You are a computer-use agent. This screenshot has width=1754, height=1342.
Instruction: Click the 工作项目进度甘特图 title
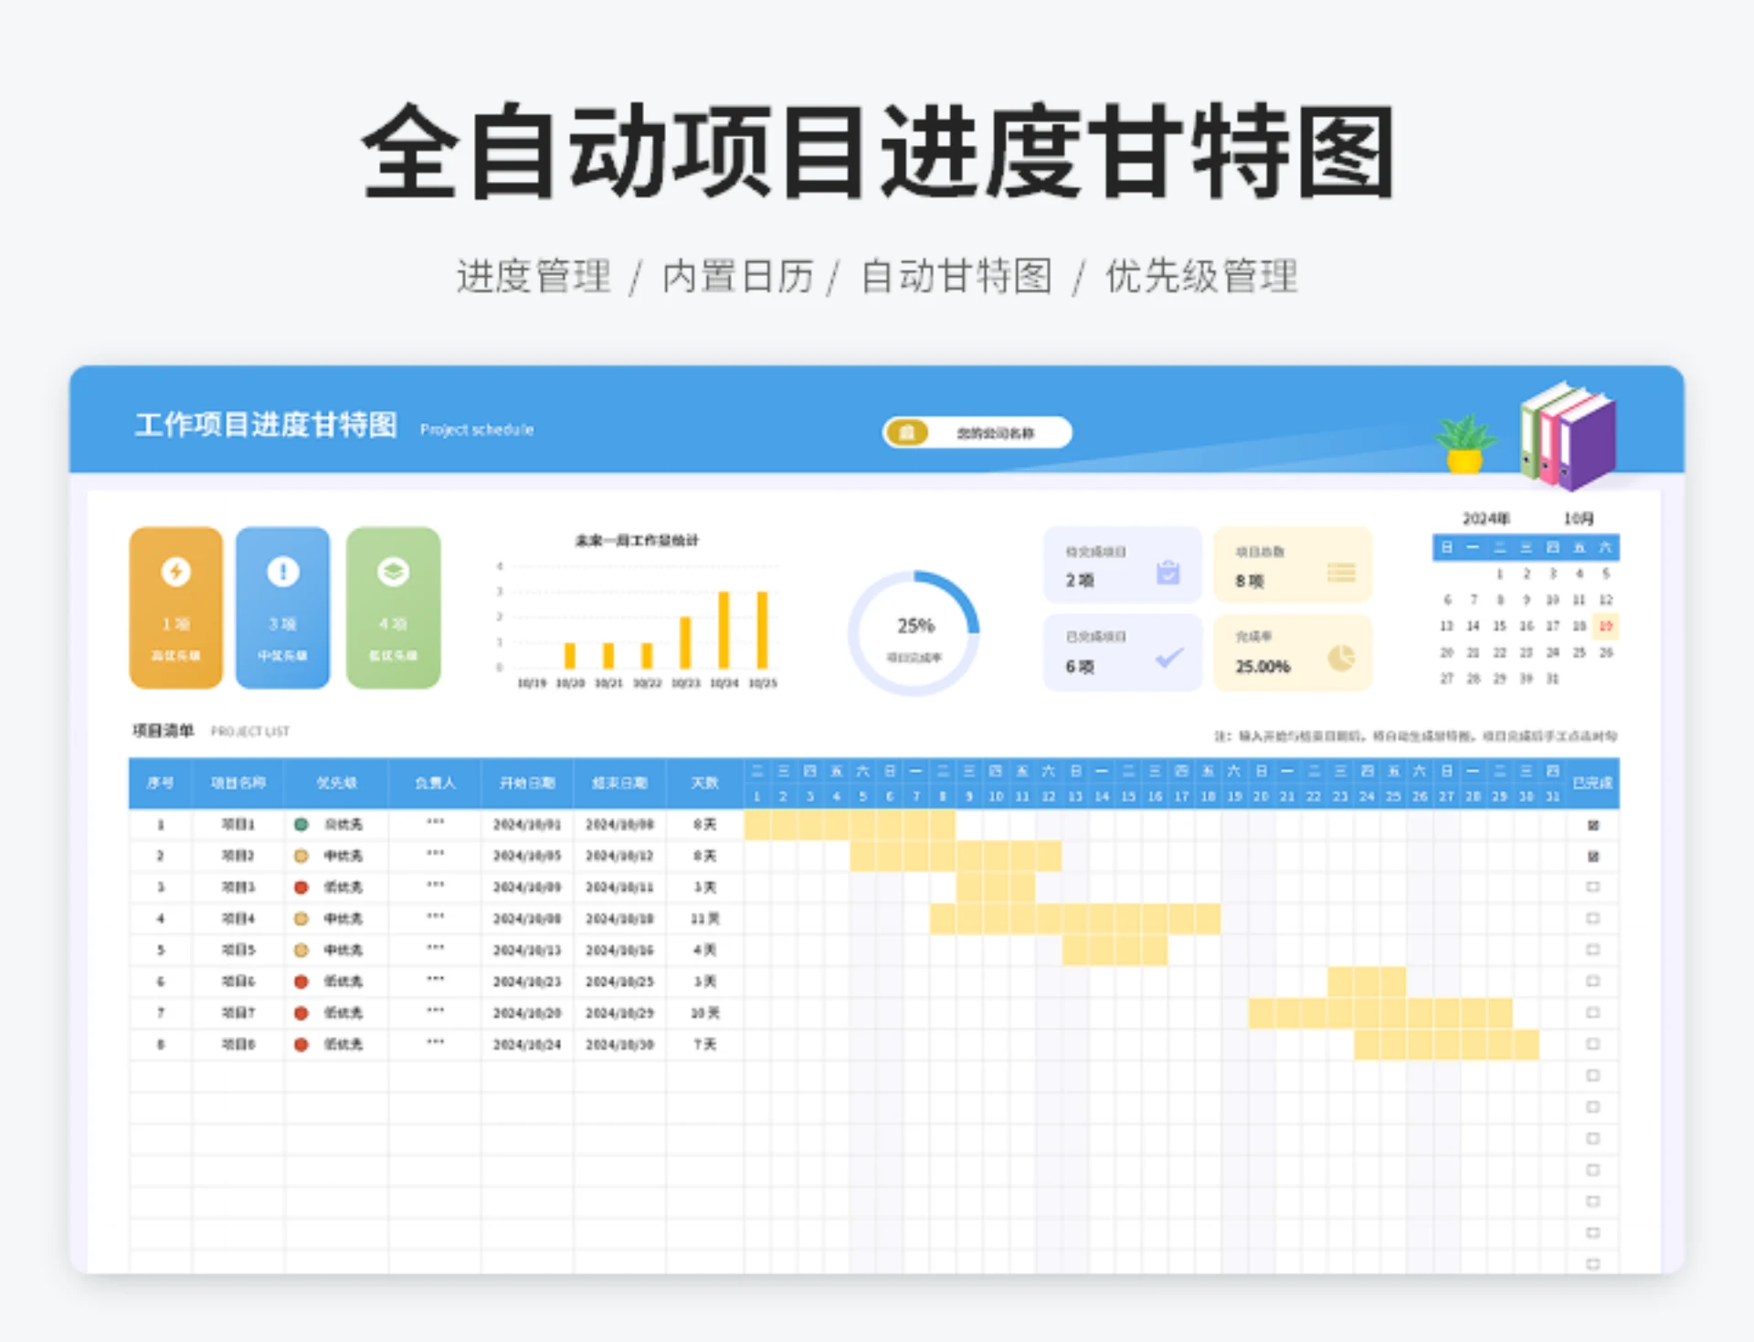pyautogui.click(x=267, y=426)
